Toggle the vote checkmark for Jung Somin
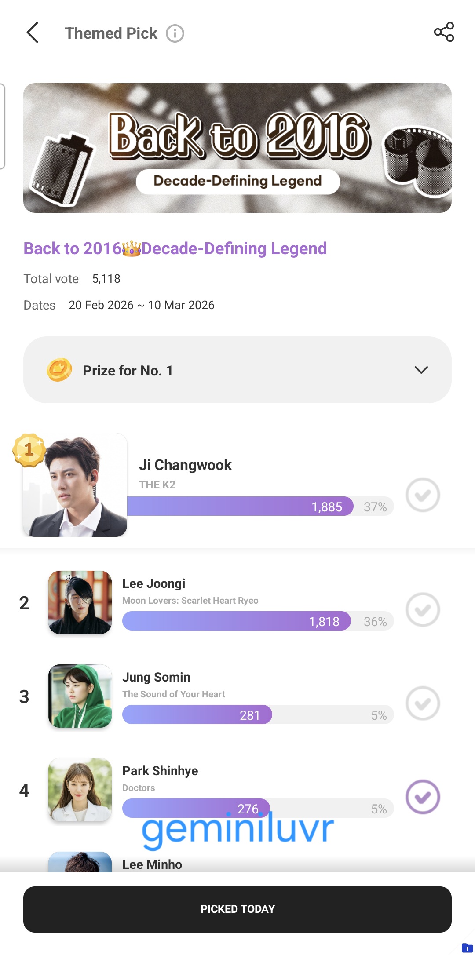The width and height of the screenshot is (475, 955). click(x=423, y=703)
